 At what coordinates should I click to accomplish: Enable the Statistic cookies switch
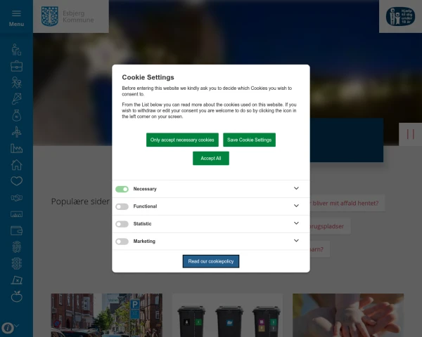[122, 224]
